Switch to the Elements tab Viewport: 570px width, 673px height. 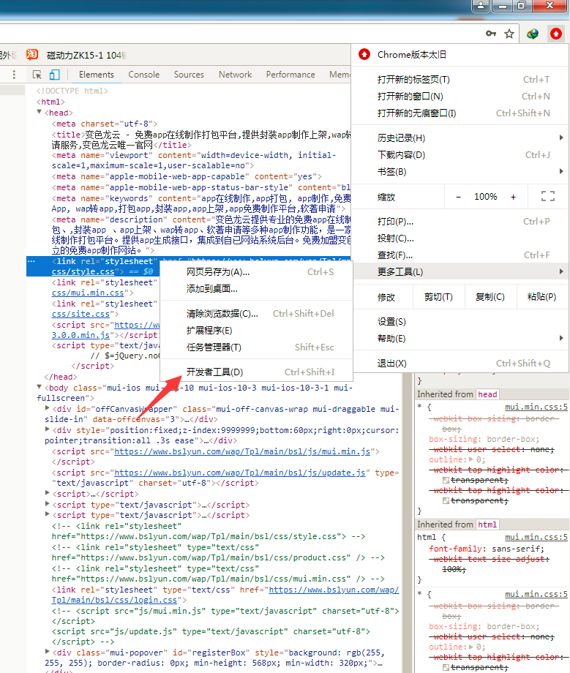96,75
